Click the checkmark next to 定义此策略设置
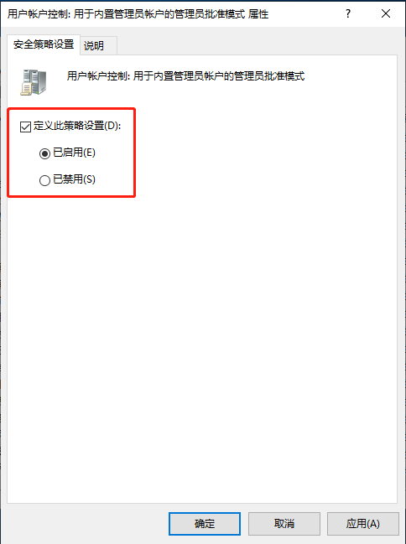This screenshot has width=406, height=544. (x=25, y=127)
